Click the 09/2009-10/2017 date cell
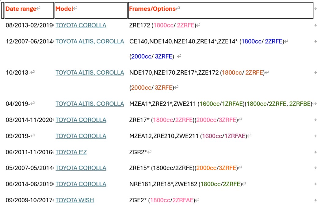 tap(29, 200)
